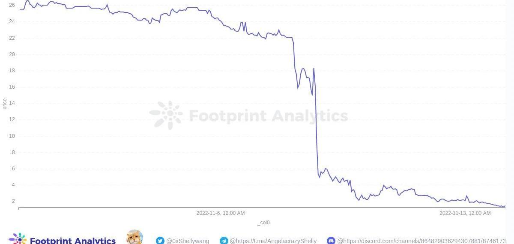The image size is (514, 244).
Task: Click the Telegram paper plane icon
Action: [x=224, y=241]
